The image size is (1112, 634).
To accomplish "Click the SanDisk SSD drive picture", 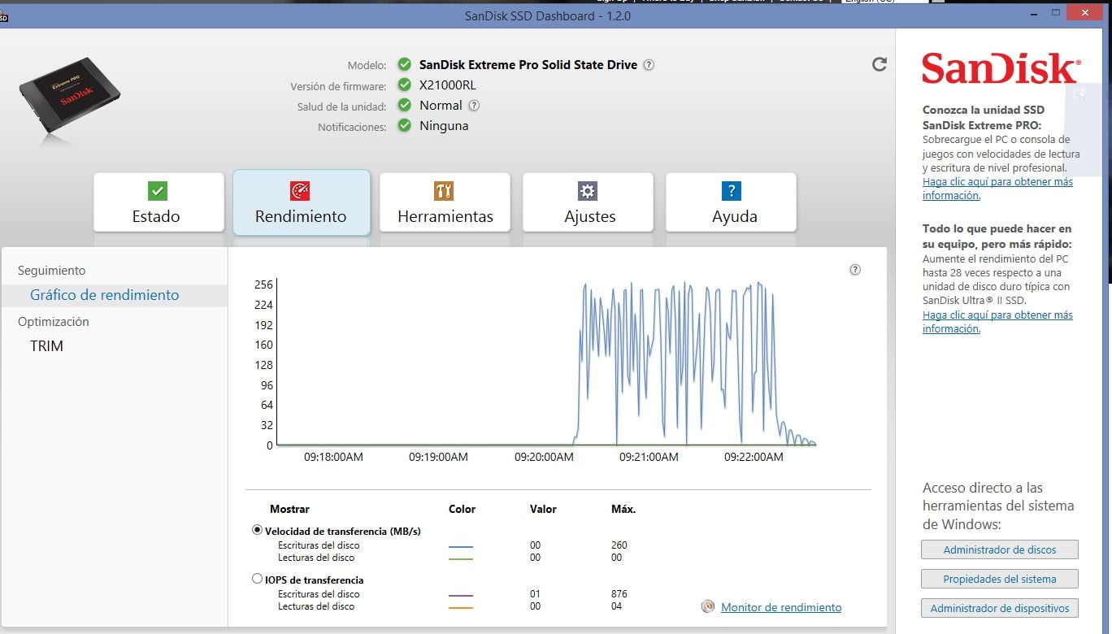I will (69, 96).
